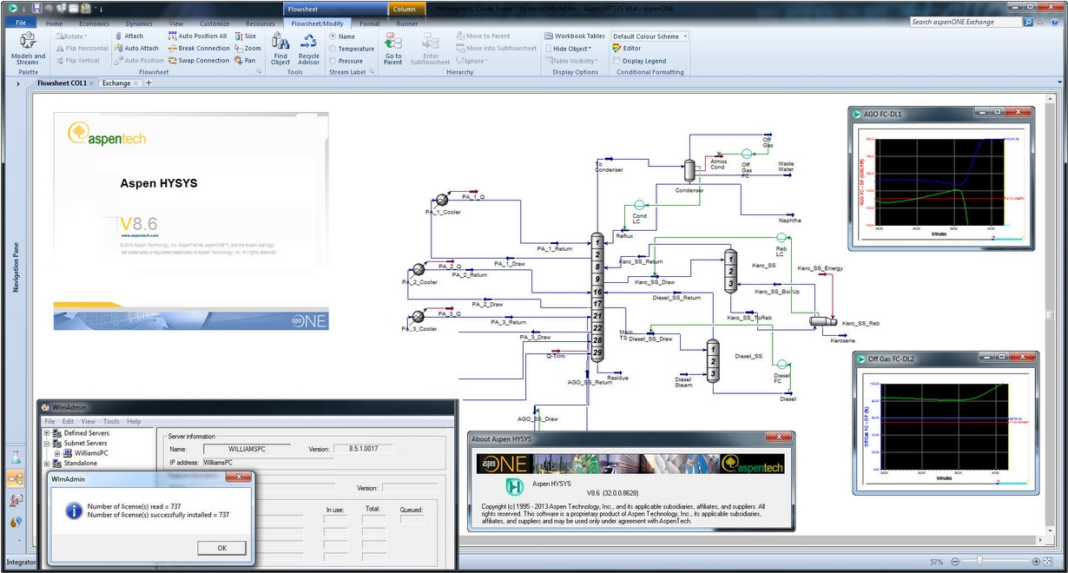Click the Naphtha stream label
Screen dimensions: 1068x573
pos(791,221)
